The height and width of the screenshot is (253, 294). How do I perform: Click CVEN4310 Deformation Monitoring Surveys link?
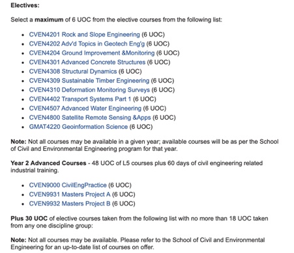tap(89, 90)
